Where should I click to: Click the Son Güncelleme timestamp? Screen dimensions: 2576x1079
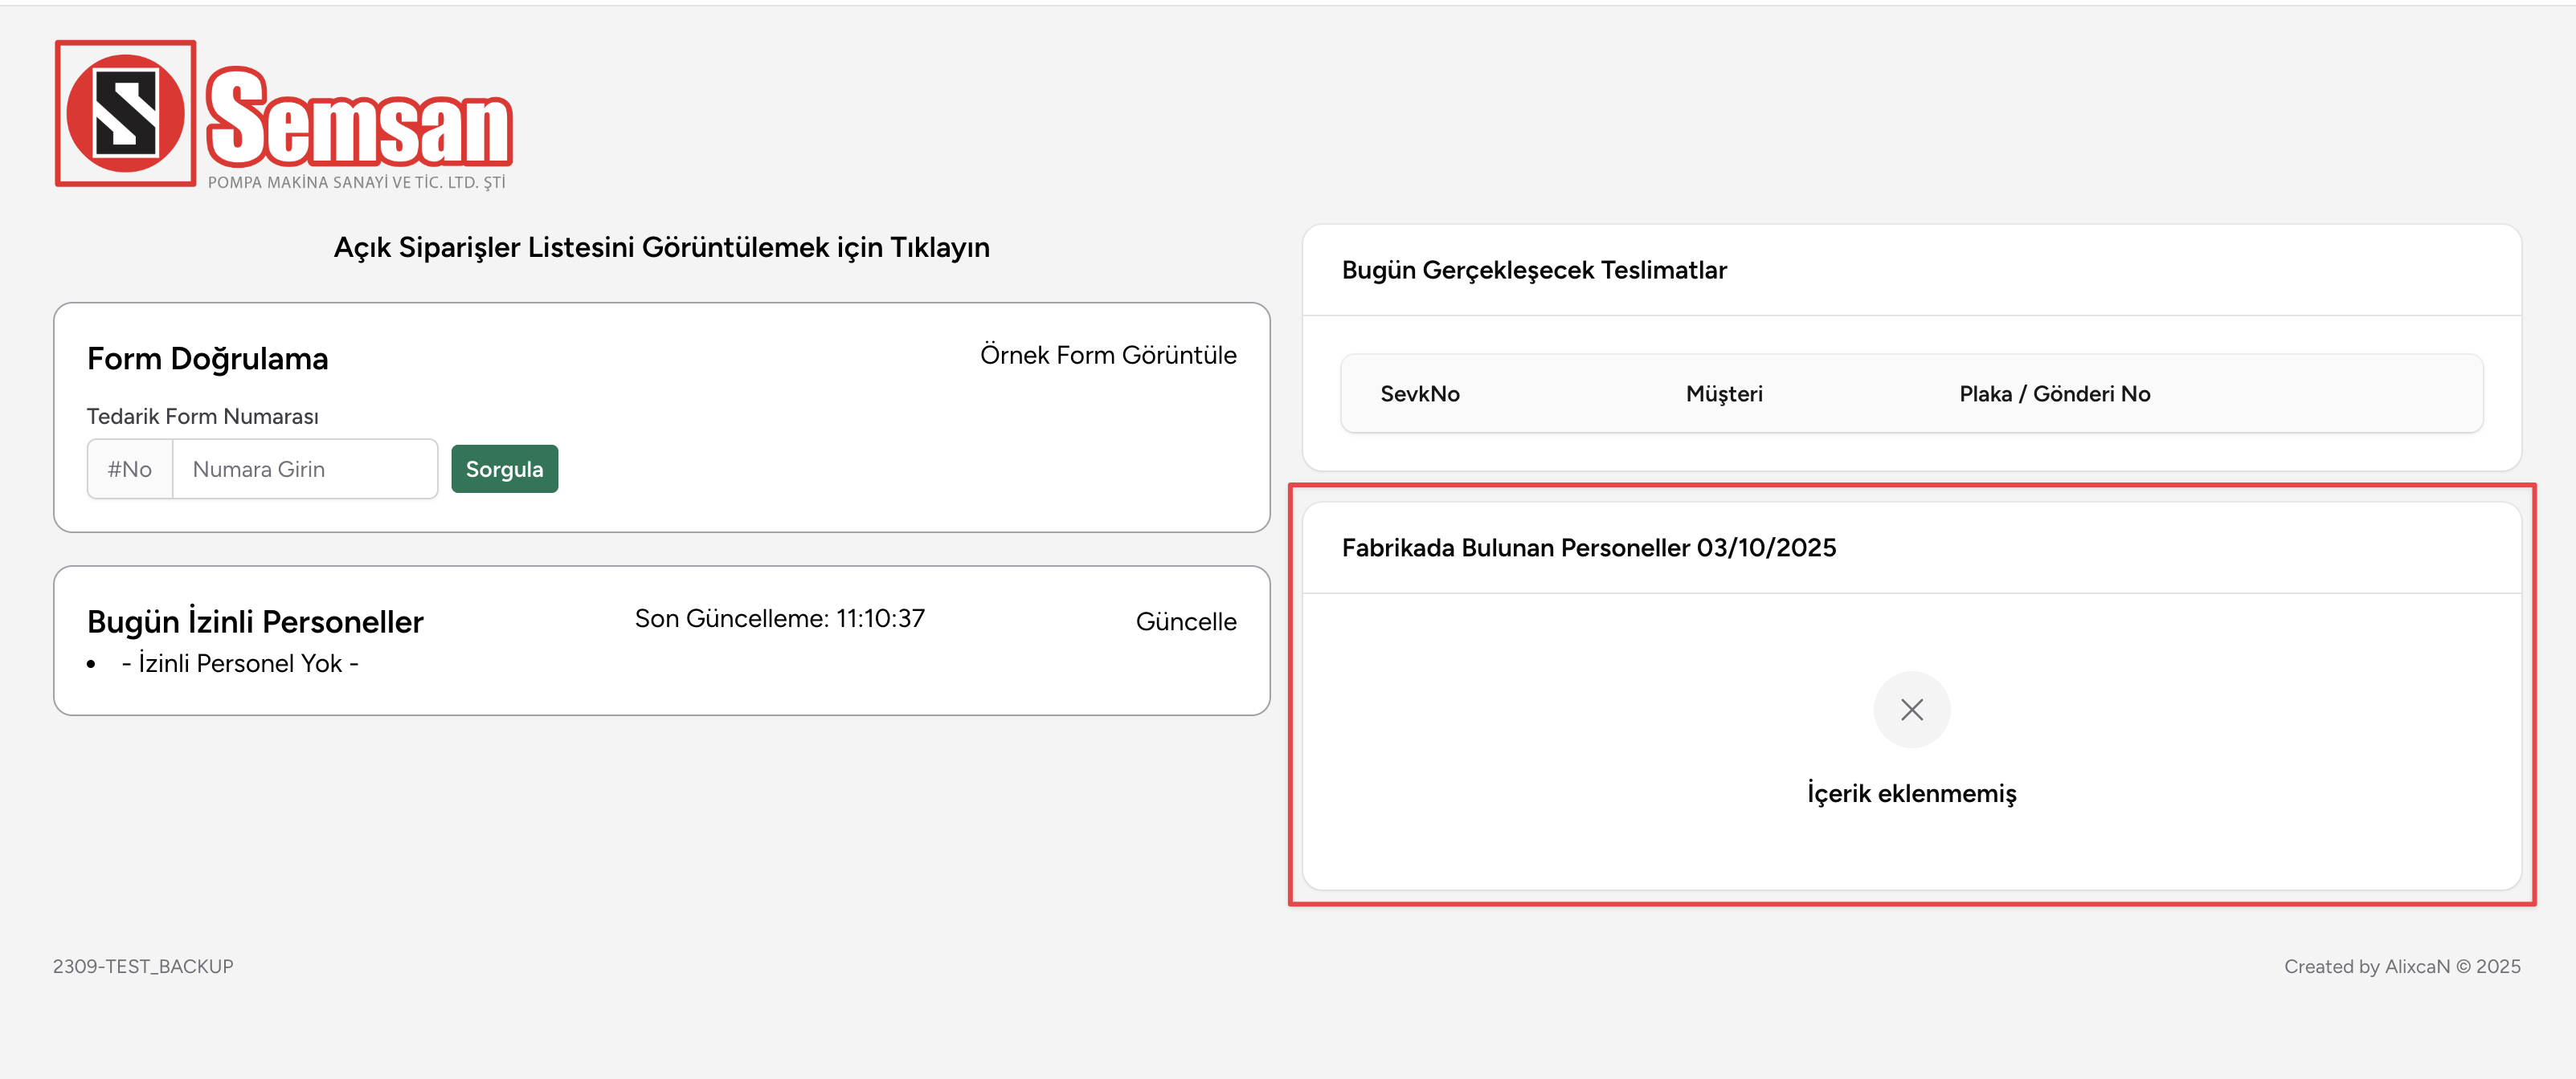point(779,618)
